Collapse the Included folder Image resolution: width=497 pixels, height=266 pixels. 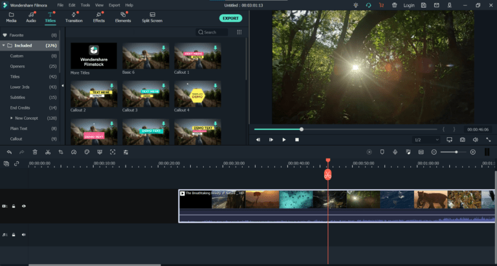point(5,46)
